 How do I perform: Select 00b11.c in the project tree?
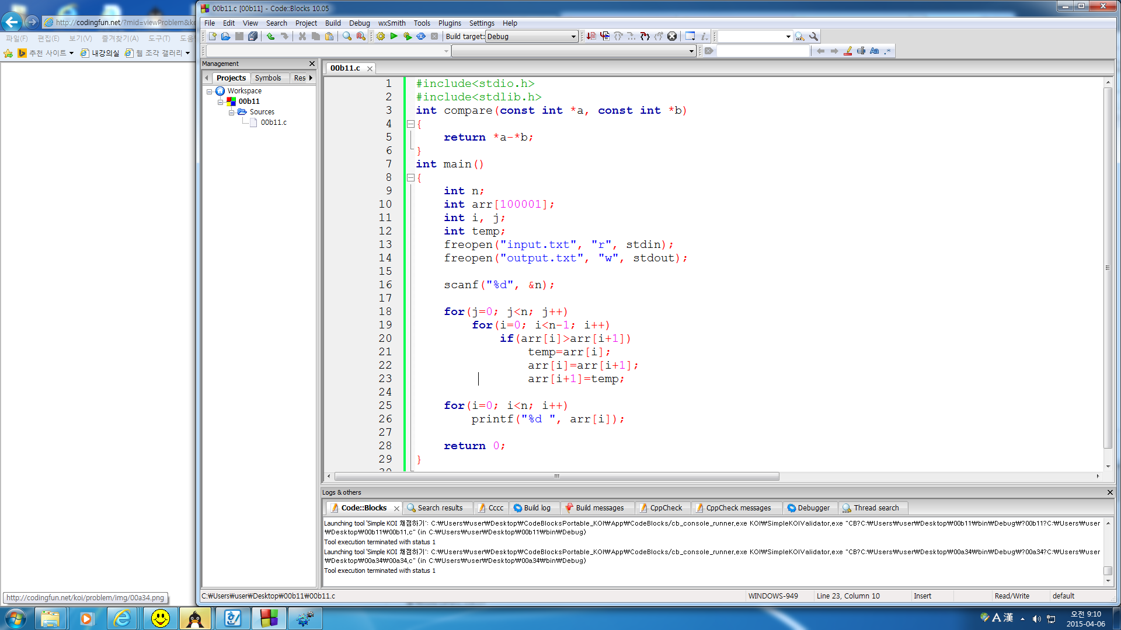tap(273, 123)
